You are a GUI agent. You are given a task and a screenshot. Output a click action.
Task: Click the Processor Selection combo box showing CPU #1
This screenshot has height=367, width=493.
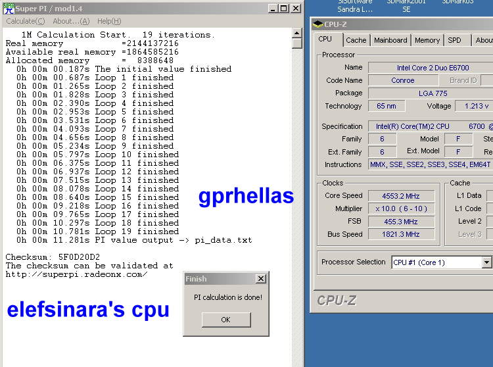(x=441, y=262)
